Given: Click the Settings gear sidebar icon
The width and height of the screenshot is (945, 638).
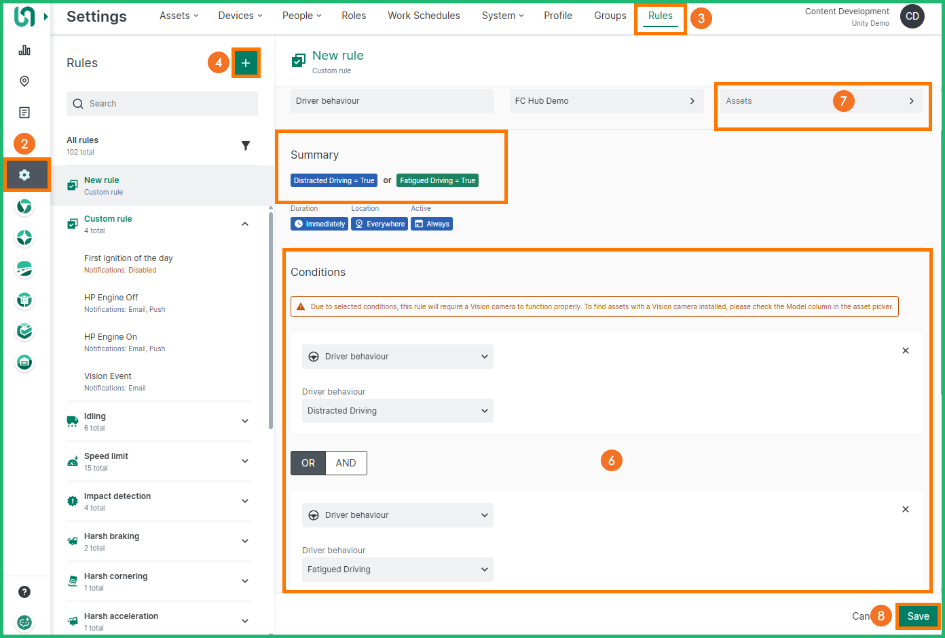Looking at the screenshot, I should [25, 175].
